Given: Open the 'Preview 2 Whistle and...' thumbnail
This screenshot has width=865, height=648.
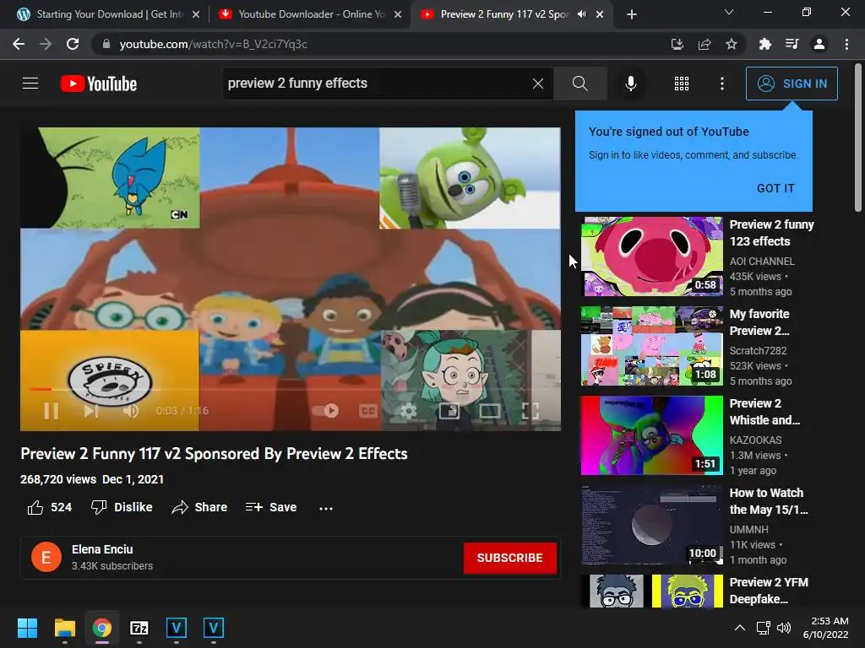Looking at the screenshot, I should coord(651,435).
